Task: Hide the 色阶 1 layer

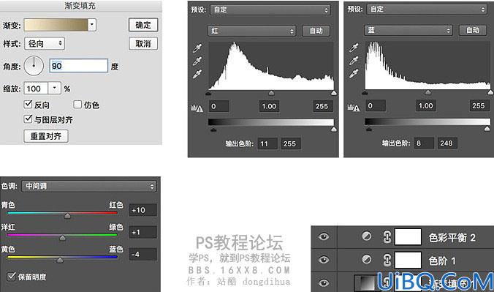Action: 324,260
